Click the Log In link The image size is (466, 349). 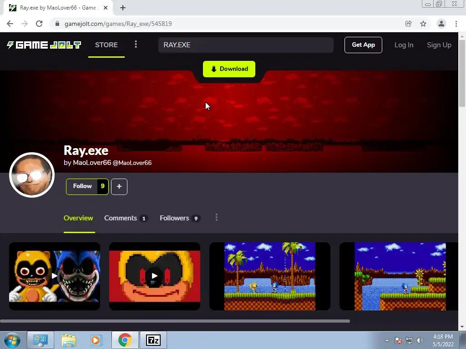pos(404,45)
